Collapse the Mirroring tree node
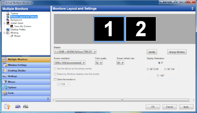 tap(4, 33)
